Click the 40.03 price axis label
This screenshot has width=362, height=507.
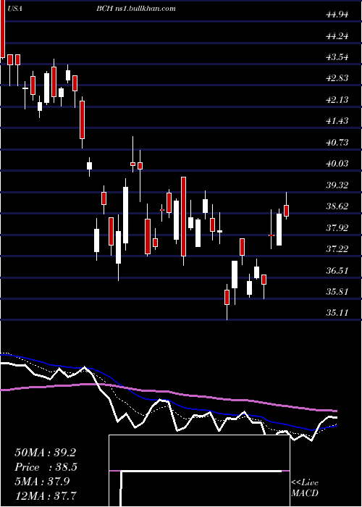pyautogui.click(x=337, y=164)
